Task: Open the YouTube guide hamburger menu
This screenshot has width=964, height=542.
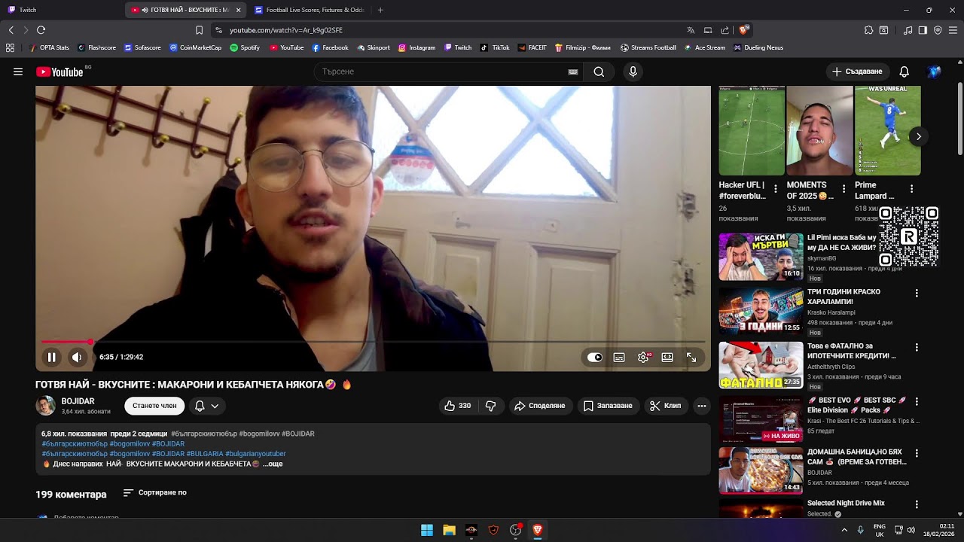Action: click(x=18, y=72)
